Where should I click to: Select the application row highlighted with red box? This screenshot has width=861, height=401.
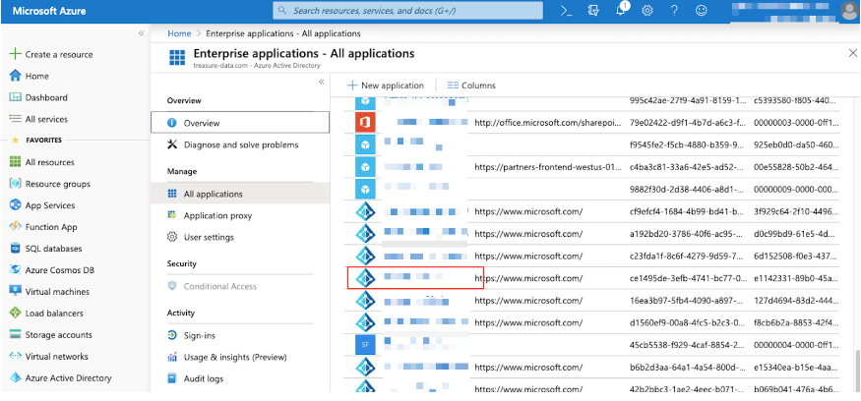click(415, 278)
